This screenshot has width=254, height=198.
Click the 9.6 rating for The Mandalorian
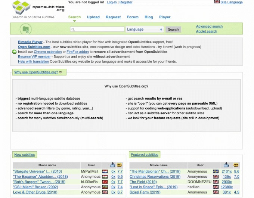(236, 171)
